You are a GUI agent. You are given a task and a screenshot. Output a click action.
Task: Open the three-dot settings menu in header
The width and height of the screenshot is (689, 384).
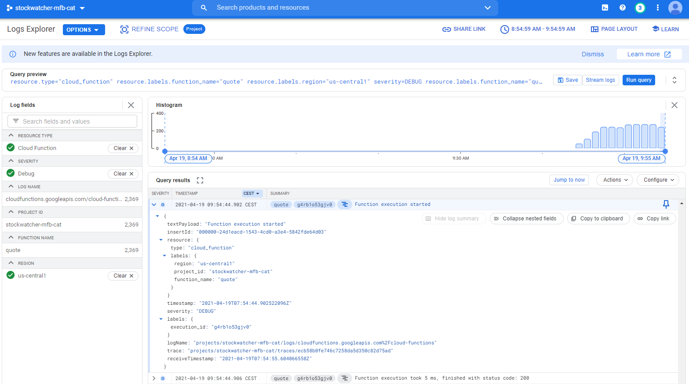point(658,7)
